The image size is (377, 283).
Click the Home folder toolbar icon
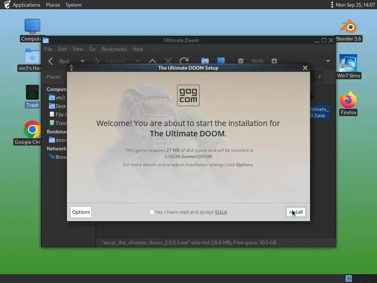(205, 61)
